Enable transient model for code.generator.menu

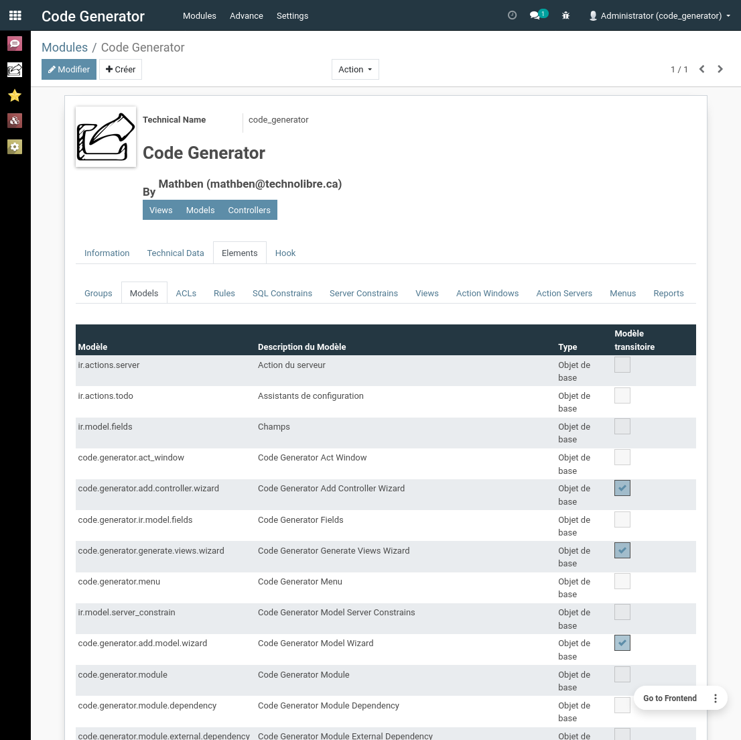click(622, 581)
